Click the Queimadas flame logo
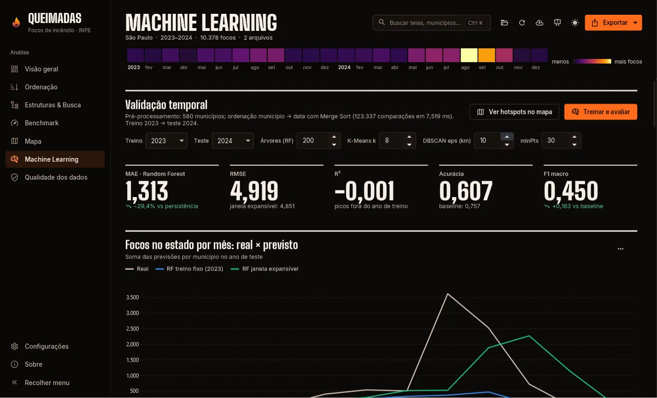This screenshot has height=398, width=657. (x=16, y=22)
